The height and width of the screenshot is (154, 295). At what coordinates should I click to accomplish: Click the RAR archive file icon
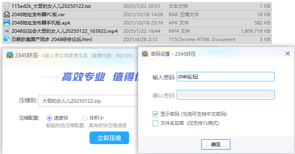click(7, 14)
